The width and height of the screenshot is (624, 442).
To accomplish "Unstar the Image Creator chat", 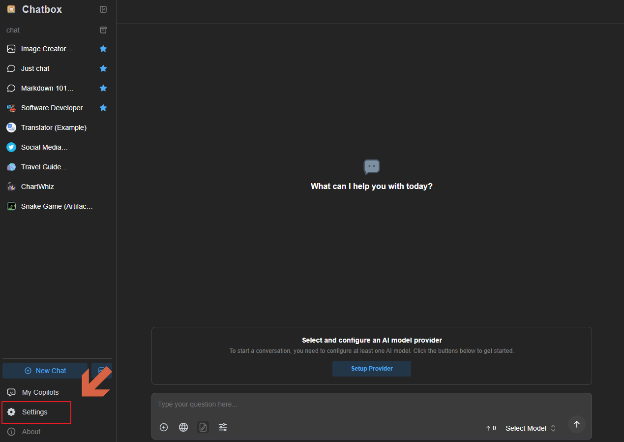I will pyautogui.click(x=103, y=49).
